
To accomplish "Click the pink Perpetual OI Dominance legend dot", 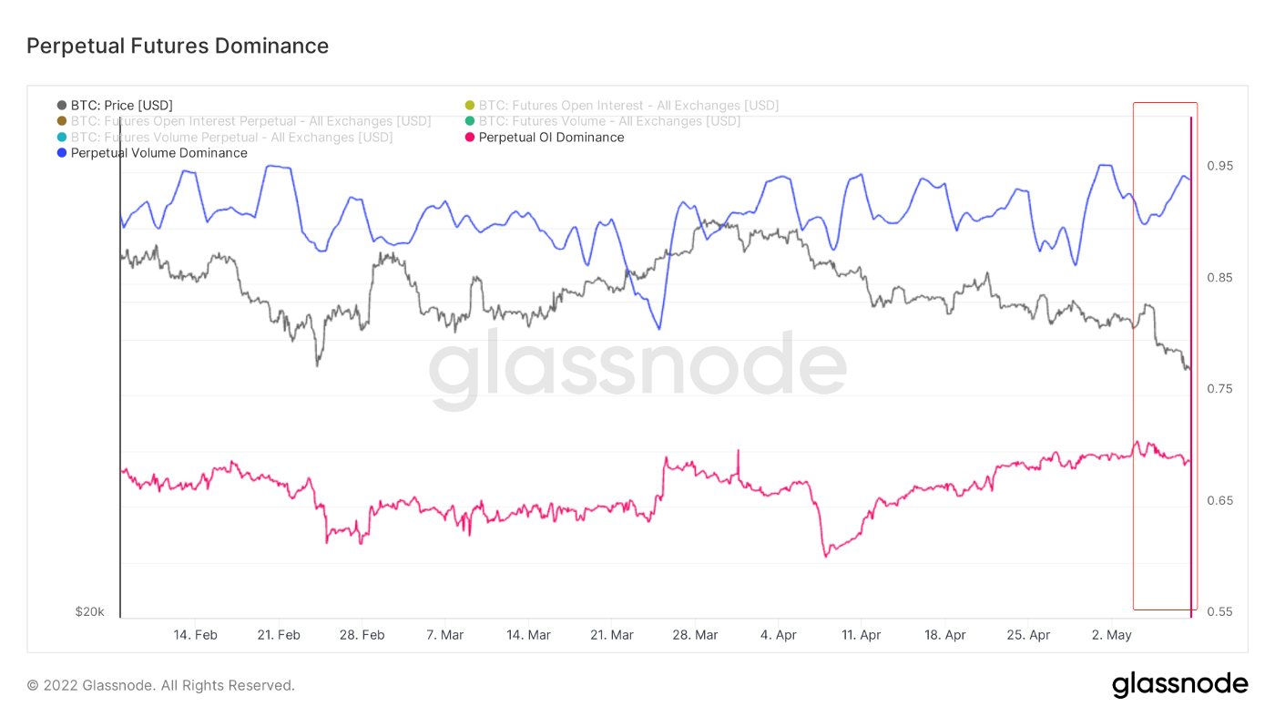I will (470, 138).
